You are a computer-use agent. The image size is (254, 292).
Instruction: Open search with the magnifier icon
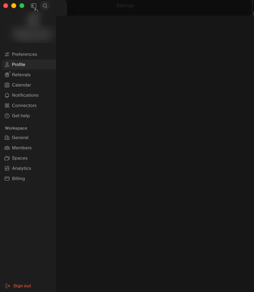[45, 6]
